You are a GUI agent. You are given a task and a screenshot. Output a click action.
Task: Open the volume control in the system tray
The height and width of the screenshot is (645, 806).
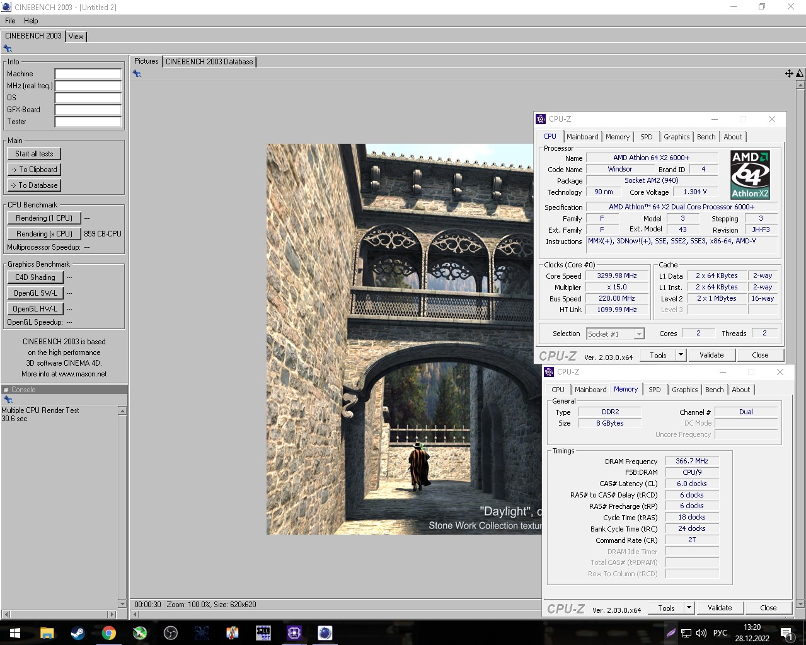701,633
